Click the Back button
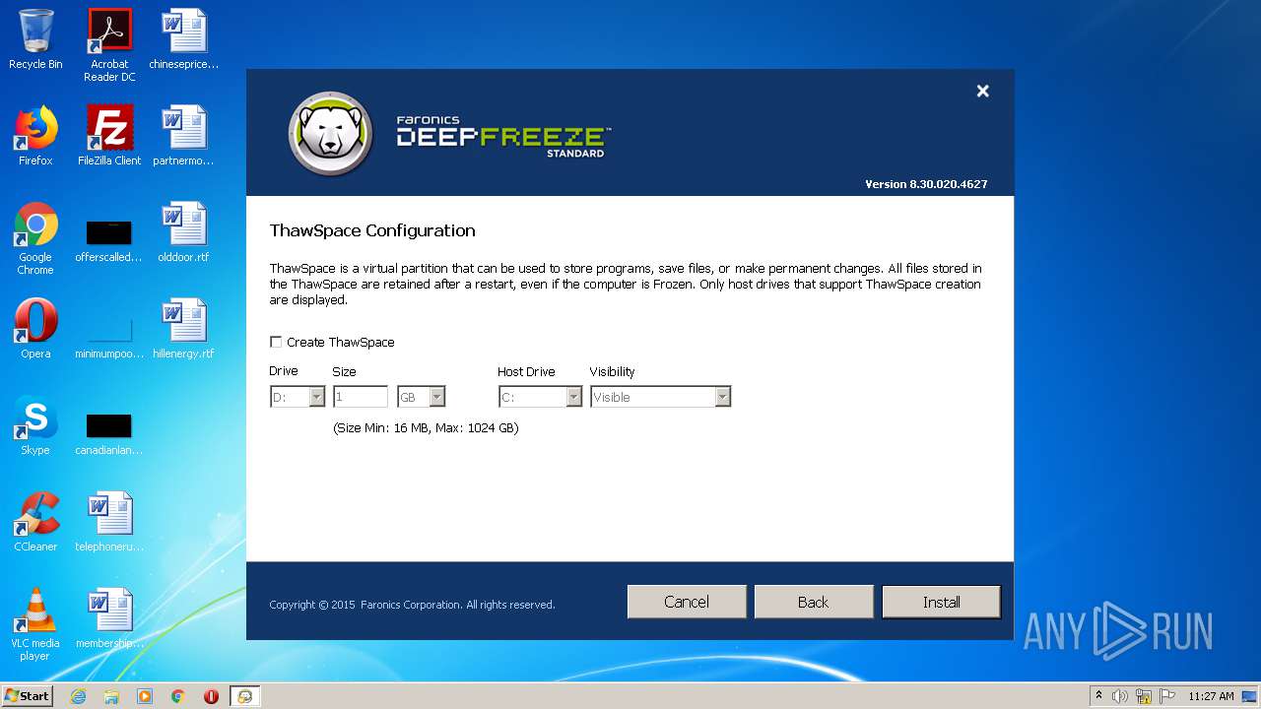This screenshot has height=709, width=1261. pos(814,602)
